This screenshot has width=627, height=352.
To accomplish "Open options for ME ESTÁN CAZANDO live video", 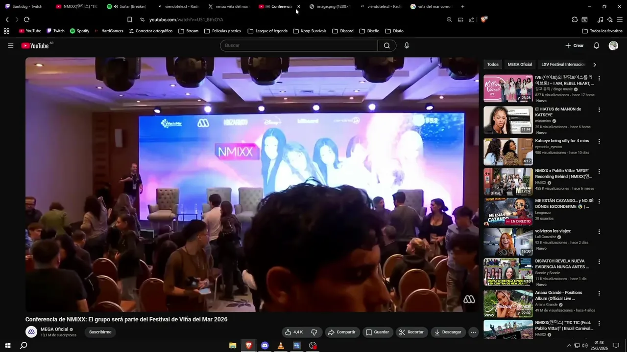I will pos(599,201).
